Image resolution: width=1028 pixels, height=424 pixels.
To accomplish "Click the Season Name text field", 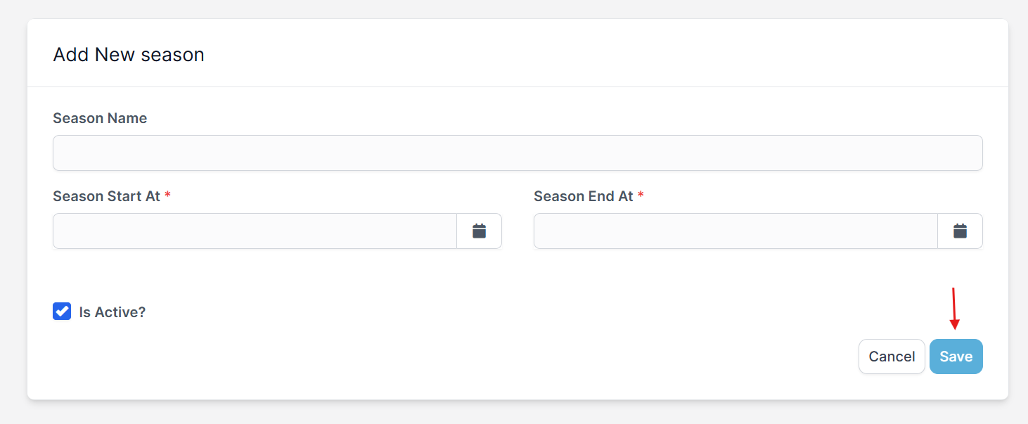I will 518,153.
